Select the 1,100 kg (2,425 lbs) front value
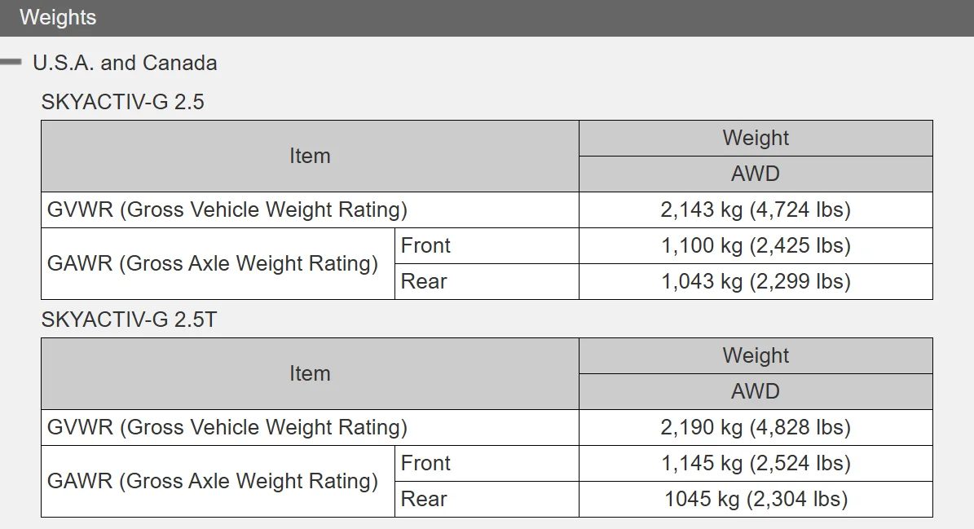The width and height of the screenshot is (974, 529). click(x=756, y=245)
